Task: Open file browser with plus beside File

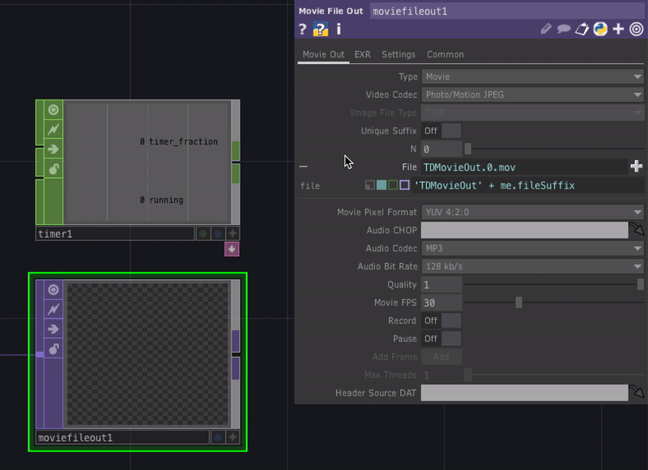Action: (x=637, y=167)
